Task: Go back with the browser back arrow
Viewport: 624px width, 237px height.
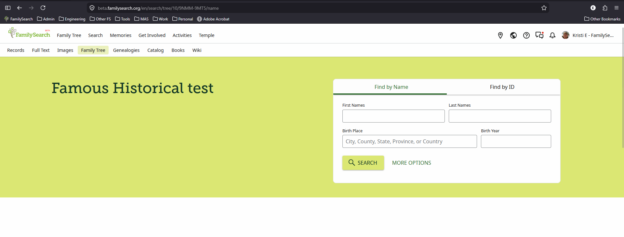Action: [x=20, y=8]
